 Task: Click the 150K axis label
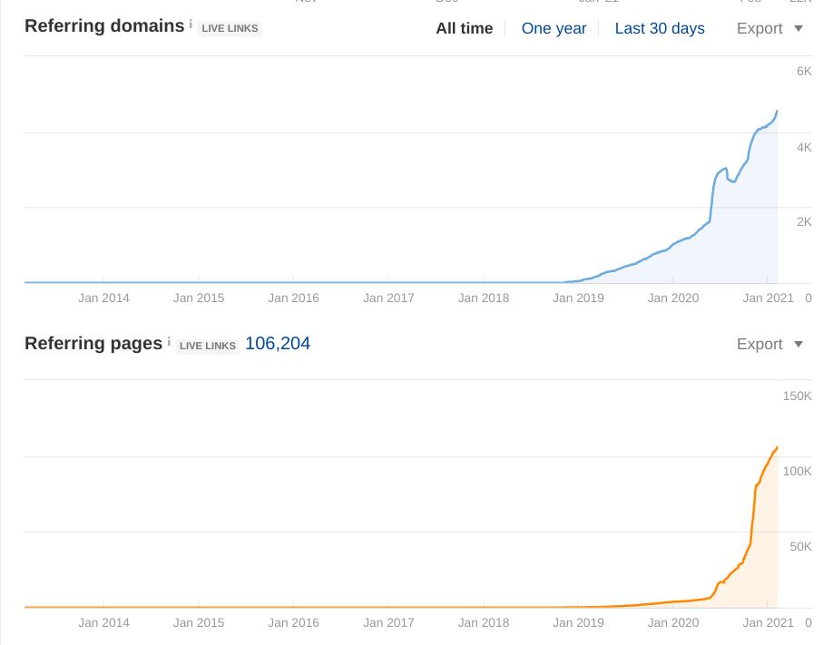(x=797, y=396)
